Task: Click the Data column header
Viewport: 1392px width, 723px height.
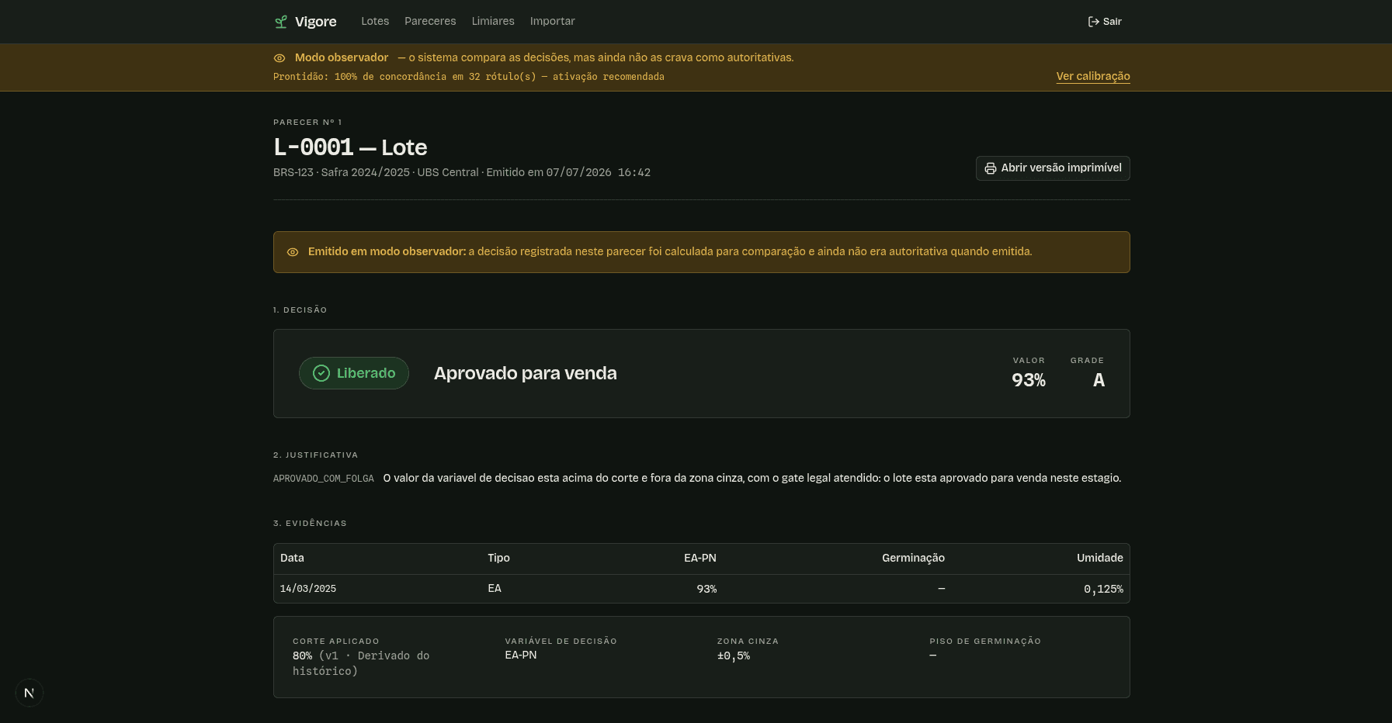Action: 292,558
